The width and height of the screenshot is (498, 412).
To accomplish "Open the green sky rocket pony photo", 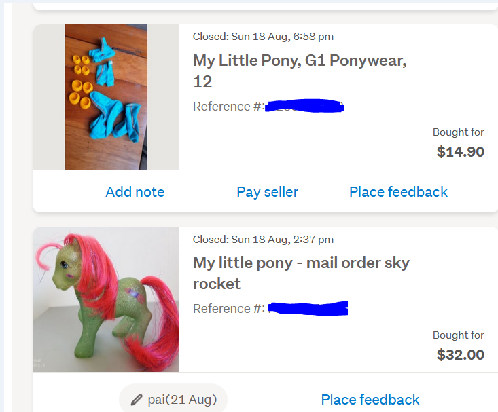I will coord(106,299).
